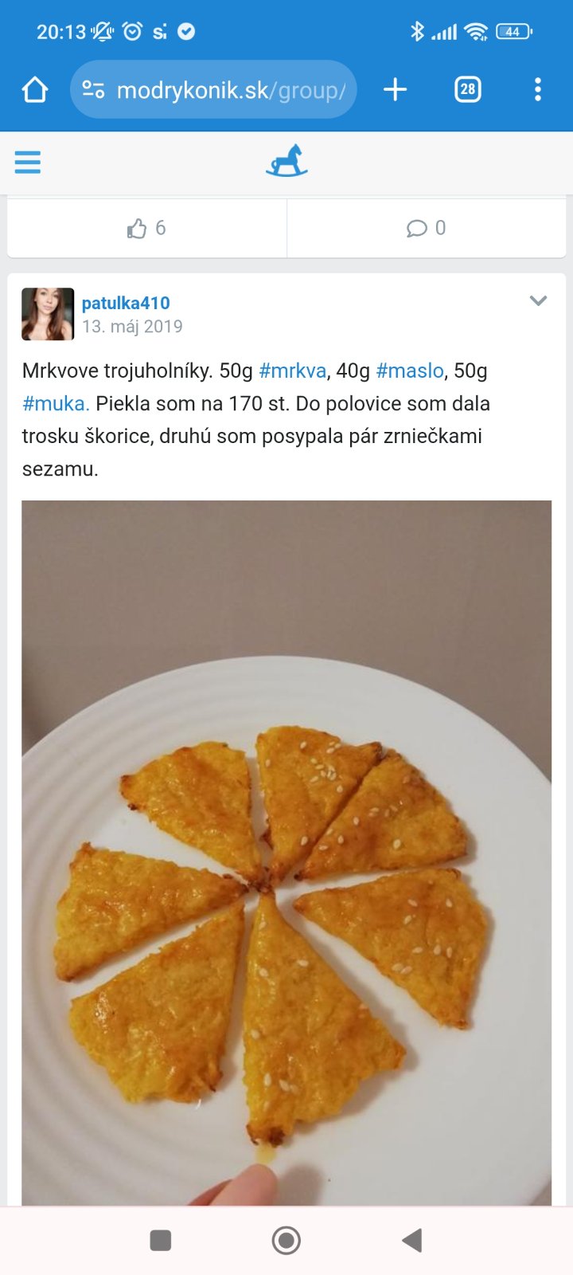Image resolution: width=573 pixels, height=1275 pixels.
Task: Tap the Modrý koník rocking horse logo
Action: point(286,160)
